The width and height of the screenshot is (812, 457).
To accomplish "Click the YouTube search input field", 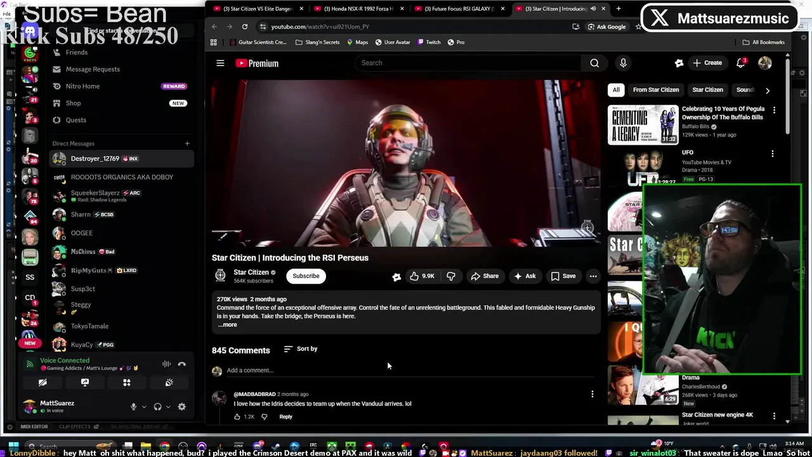I will pyautogui.click(x=469, y=63).
